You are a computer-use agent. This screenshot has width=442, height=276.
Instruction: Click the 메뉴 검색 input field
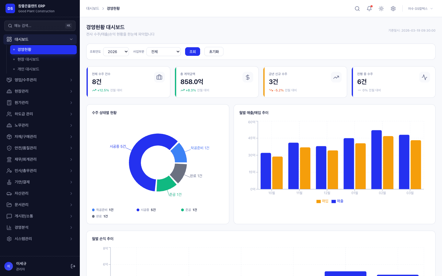(x=40, y=26)
